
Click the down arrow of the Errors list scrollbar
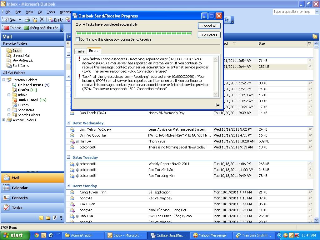[x=216, y=94]
